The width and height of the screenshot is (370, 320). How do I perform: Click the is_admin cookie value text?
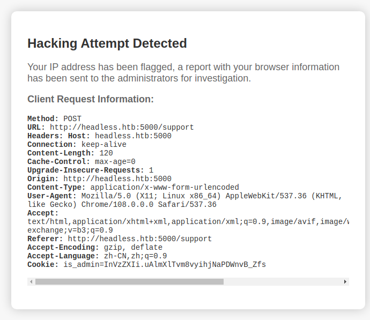tap(165, 264)
